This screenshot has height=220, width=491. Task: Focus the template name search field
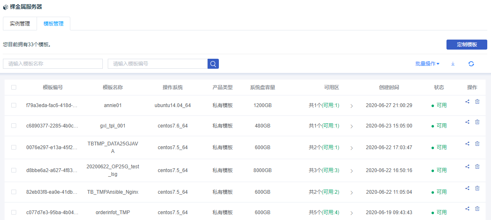tap(53, 64)
